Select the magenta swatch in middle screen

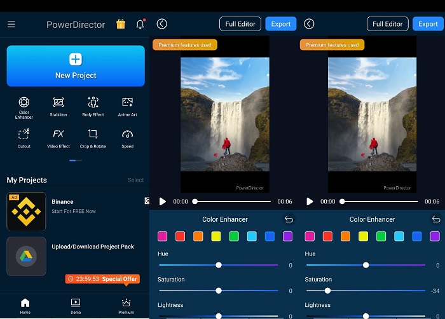[x=162, y=236]
